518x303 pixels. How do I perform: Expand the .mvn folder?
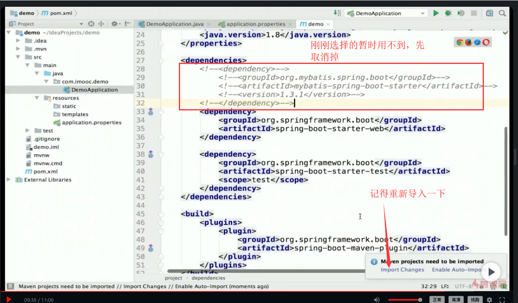18,49
